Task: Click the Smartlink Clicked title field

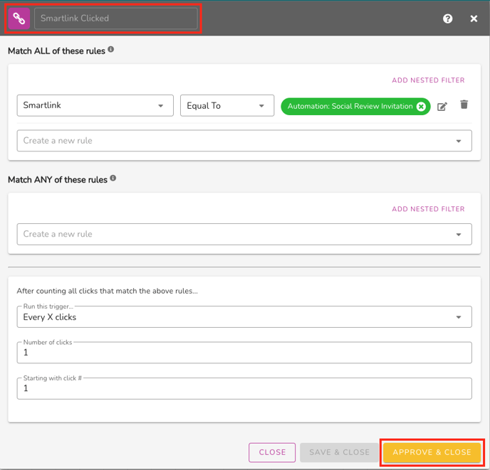Action: pyautogui.click(x=115, y=18)
